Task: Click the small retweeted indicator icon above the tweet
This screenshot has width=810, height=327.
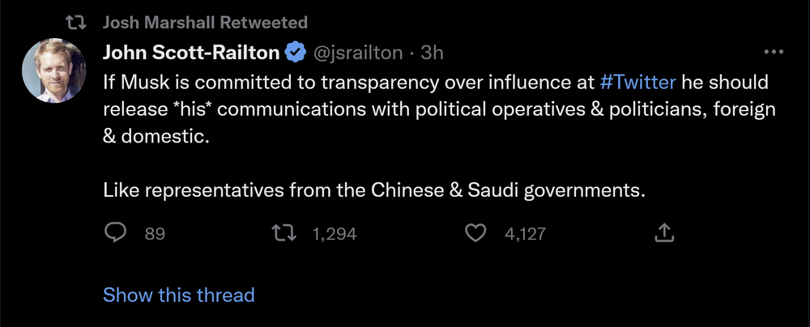Action: pyautogui.click(x=74, y=22)
